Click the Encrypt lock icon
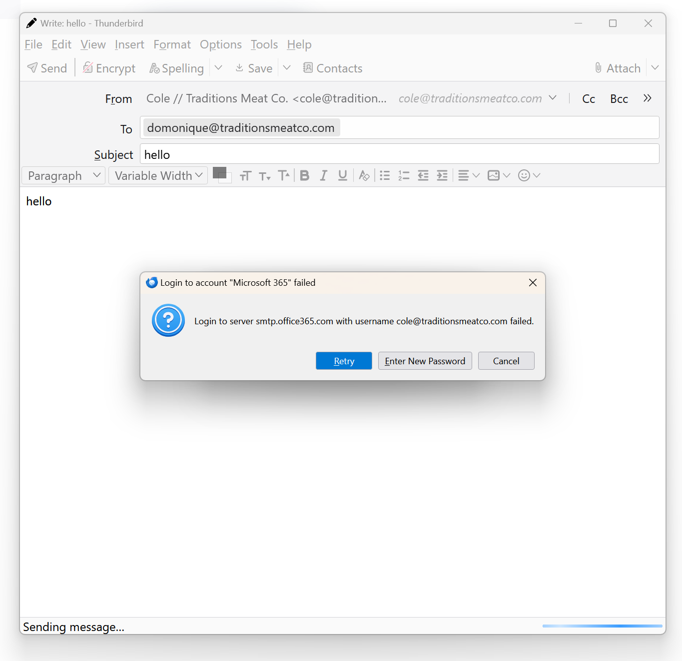 [88, 68]
